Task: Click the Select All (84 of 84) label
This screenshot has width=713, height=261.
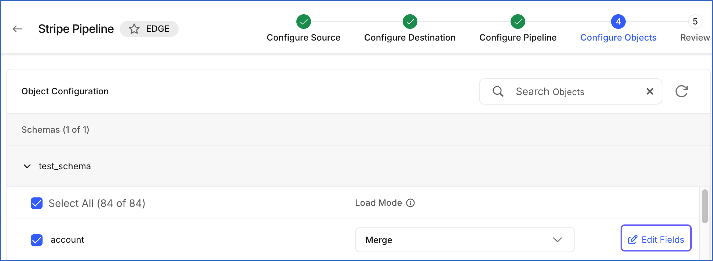Action: click(97, 203)
